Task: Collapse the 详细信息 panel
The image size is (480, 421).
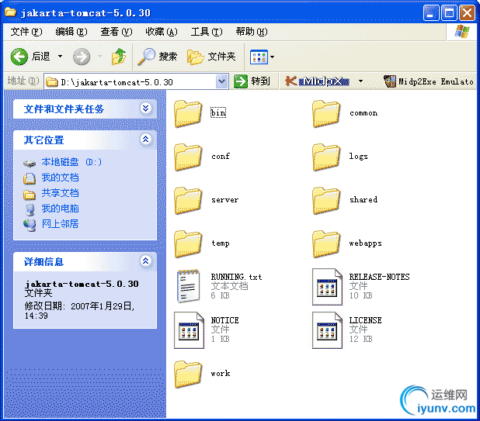Action: pos(146,261)
